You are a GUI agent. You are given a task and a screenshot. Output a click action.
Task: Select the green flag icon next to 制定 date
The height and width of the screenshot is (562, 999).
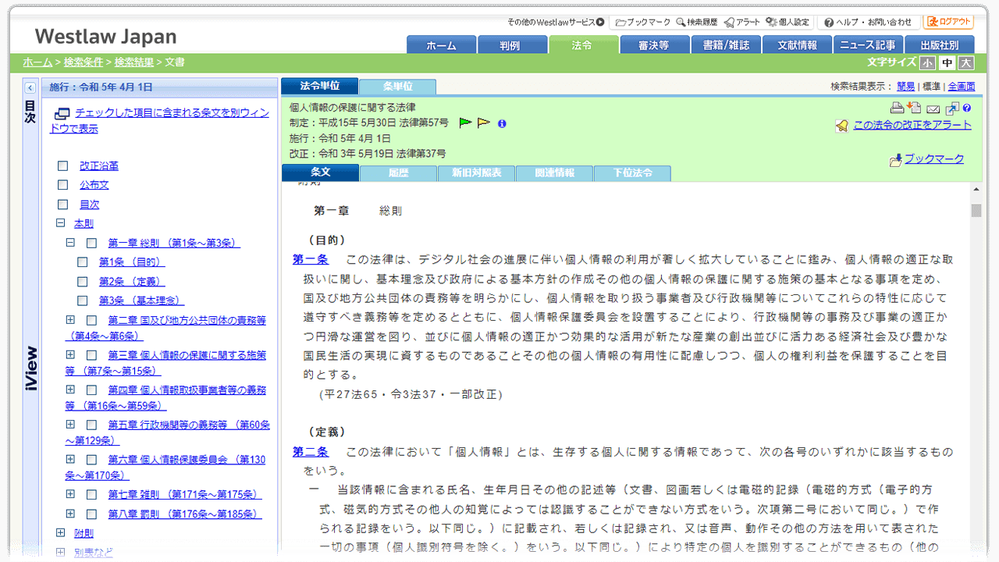tap(464, 122)
